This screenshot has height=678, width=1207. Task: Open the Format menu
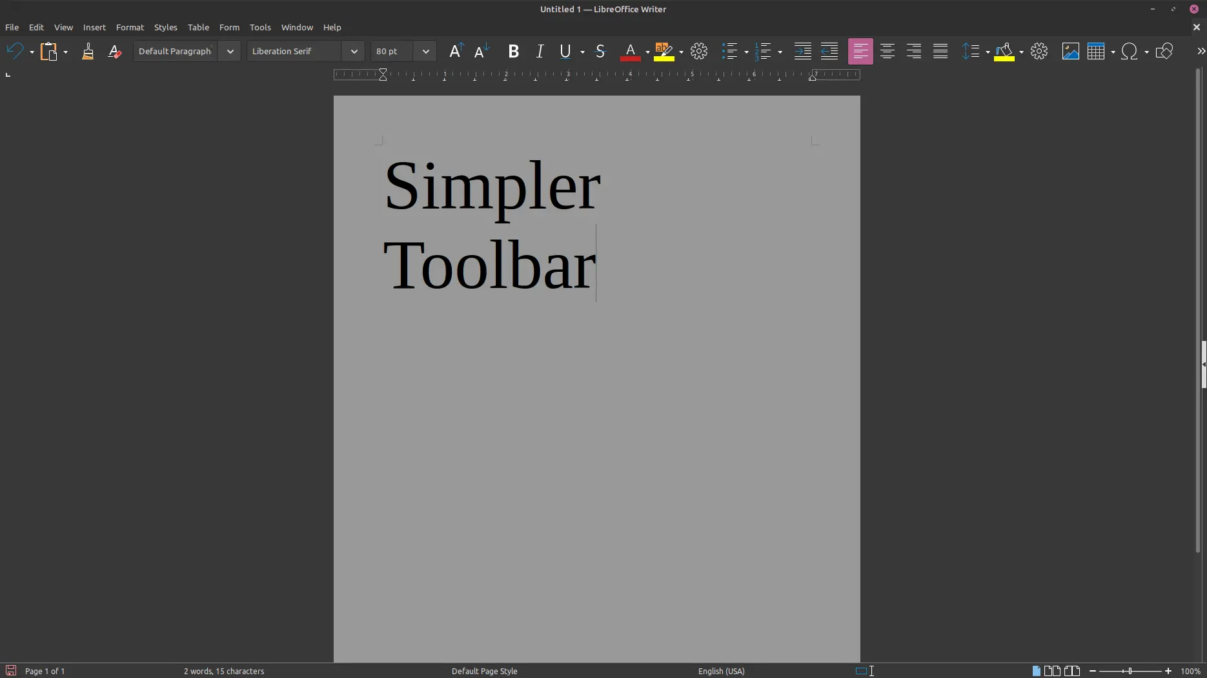pyautogui.click(x=130, y=27)
